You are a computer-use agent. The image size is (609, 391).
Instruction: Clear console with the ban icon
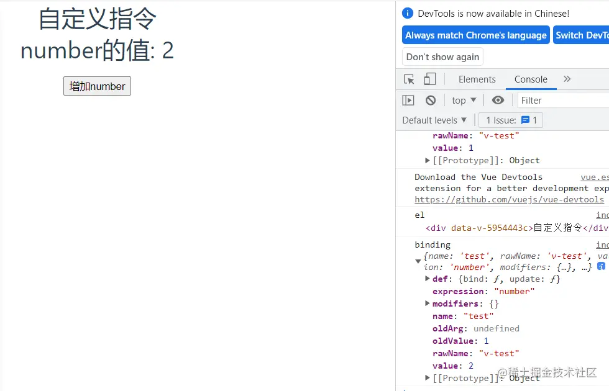click(x=430, y=101)
